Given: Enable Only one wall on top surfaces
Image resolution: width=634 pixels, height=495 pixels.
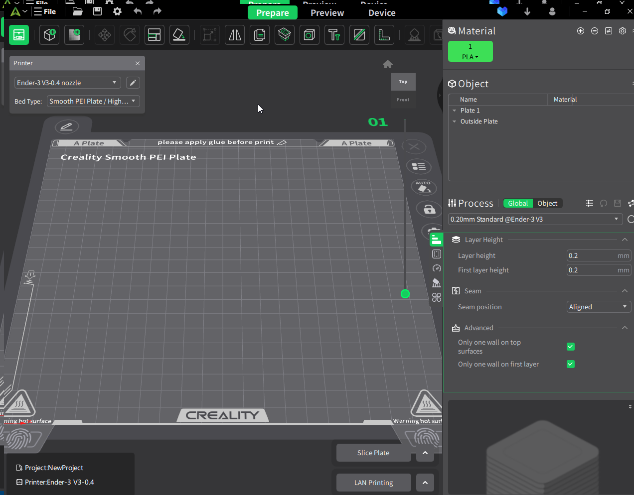Looking at the screenshot, I should (x=571, y=347).
